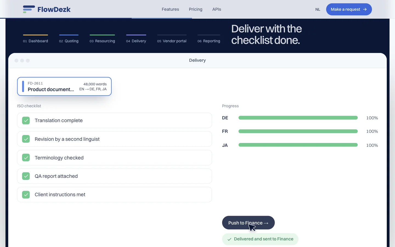Click the Delivered and sent to Finance status

(260, 239)
